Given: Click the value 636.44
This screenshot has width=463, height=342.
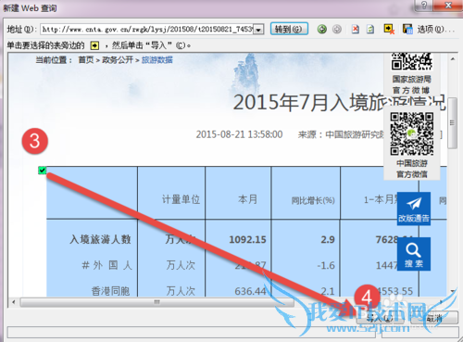Looking at the screenshot, I should [250, 291].
